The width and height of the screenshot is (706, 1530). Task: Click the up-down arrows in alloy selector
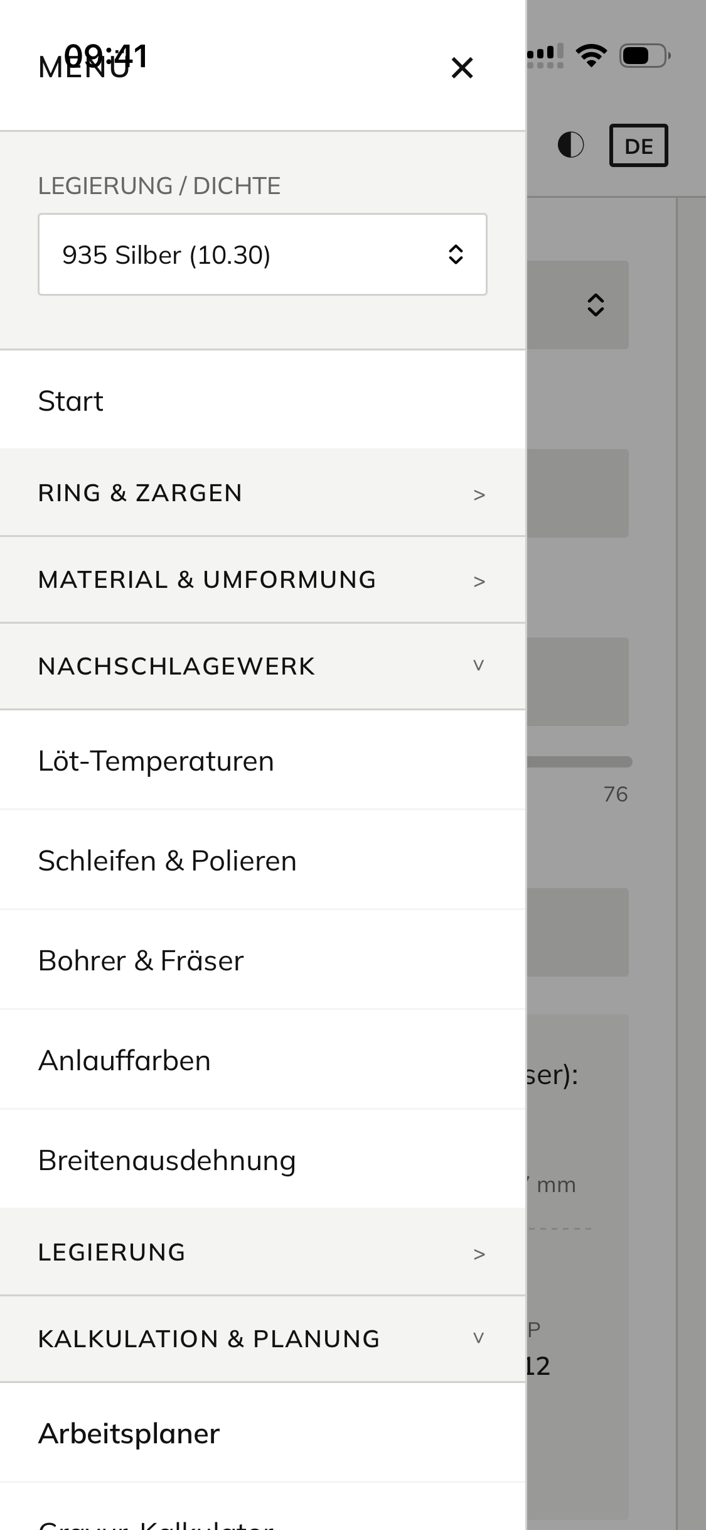tap(456, 254)
